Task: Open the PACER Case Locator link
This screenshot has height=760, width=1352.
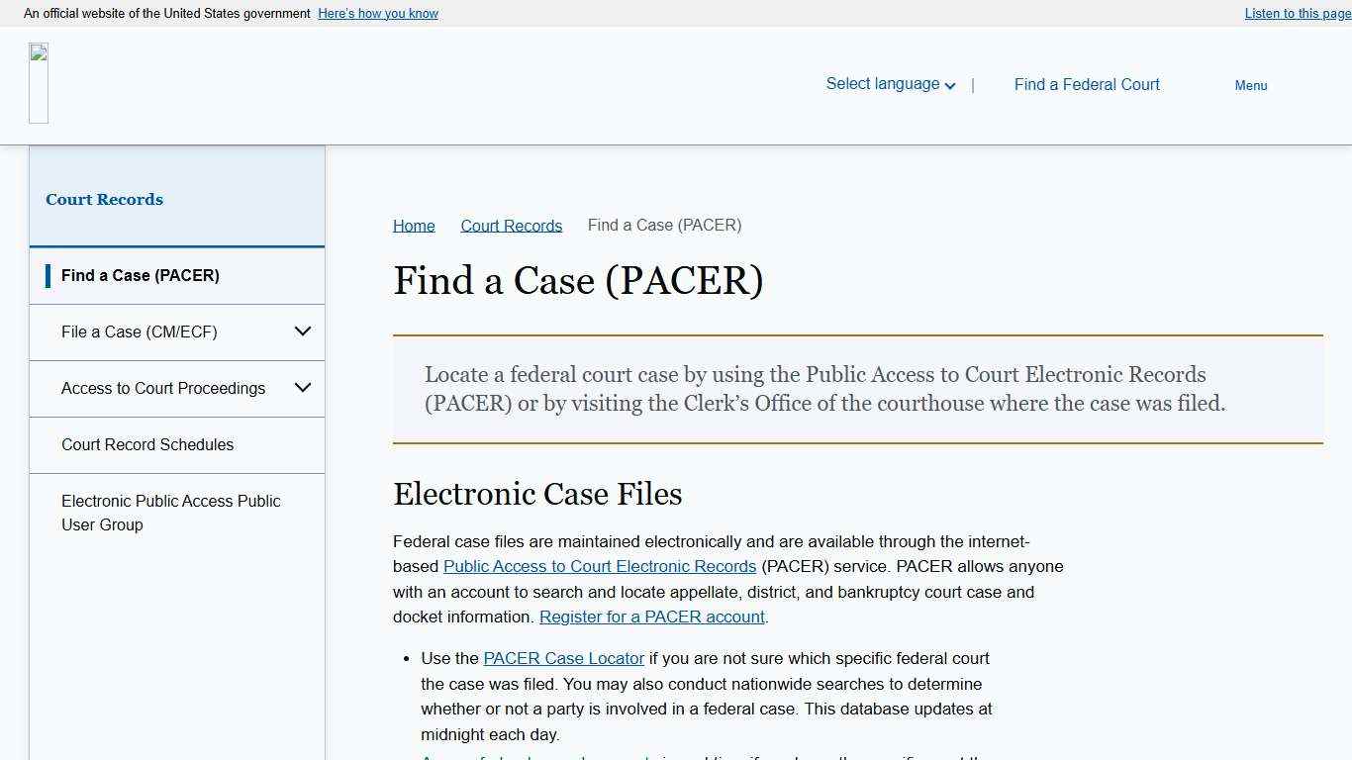Action: 563,658
